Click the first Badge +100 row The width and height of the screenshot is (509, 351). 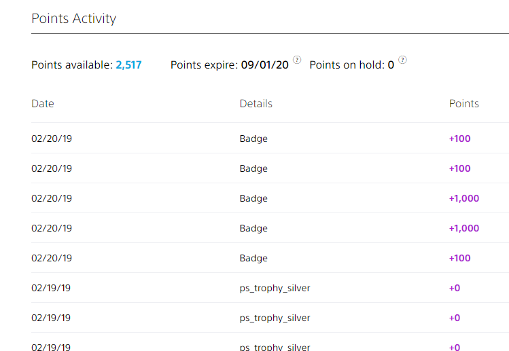[270, 138]
